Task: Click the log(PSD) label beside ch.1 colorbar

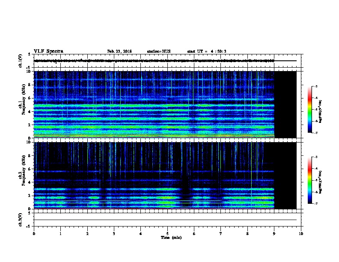Action: coord(321,112)
